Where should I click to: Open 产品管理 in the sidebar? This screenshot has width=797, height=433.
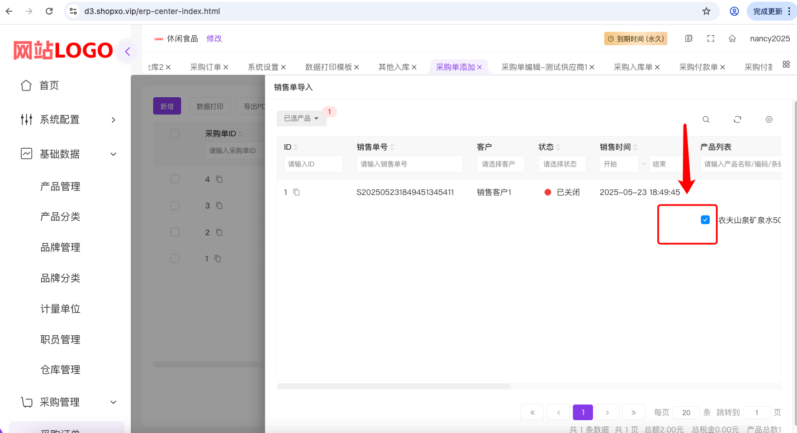(60, 187)
